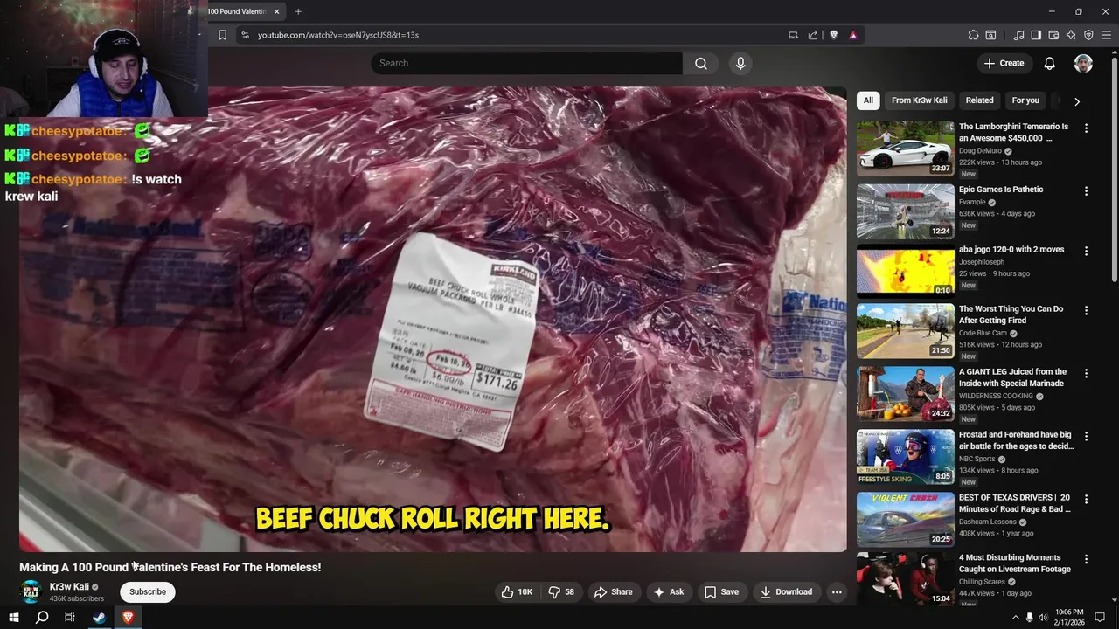Open Brave Leo AI sparkle icon
Viewport: 1119px width, 629px height.
coord(1071,35)
